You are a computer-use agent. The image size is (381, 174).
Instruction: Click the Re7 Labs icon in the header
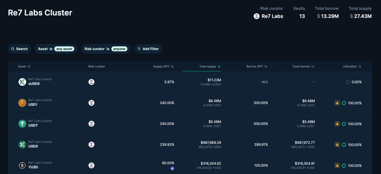click(x=256, y=16)
